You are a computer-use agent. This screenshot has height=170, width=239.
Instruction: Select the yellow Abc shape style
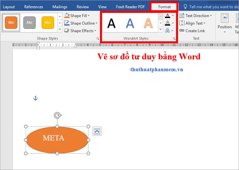pos(48,22)
